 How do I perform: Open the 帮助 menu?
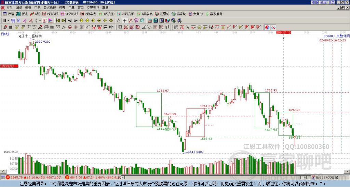tap(105, 8)
